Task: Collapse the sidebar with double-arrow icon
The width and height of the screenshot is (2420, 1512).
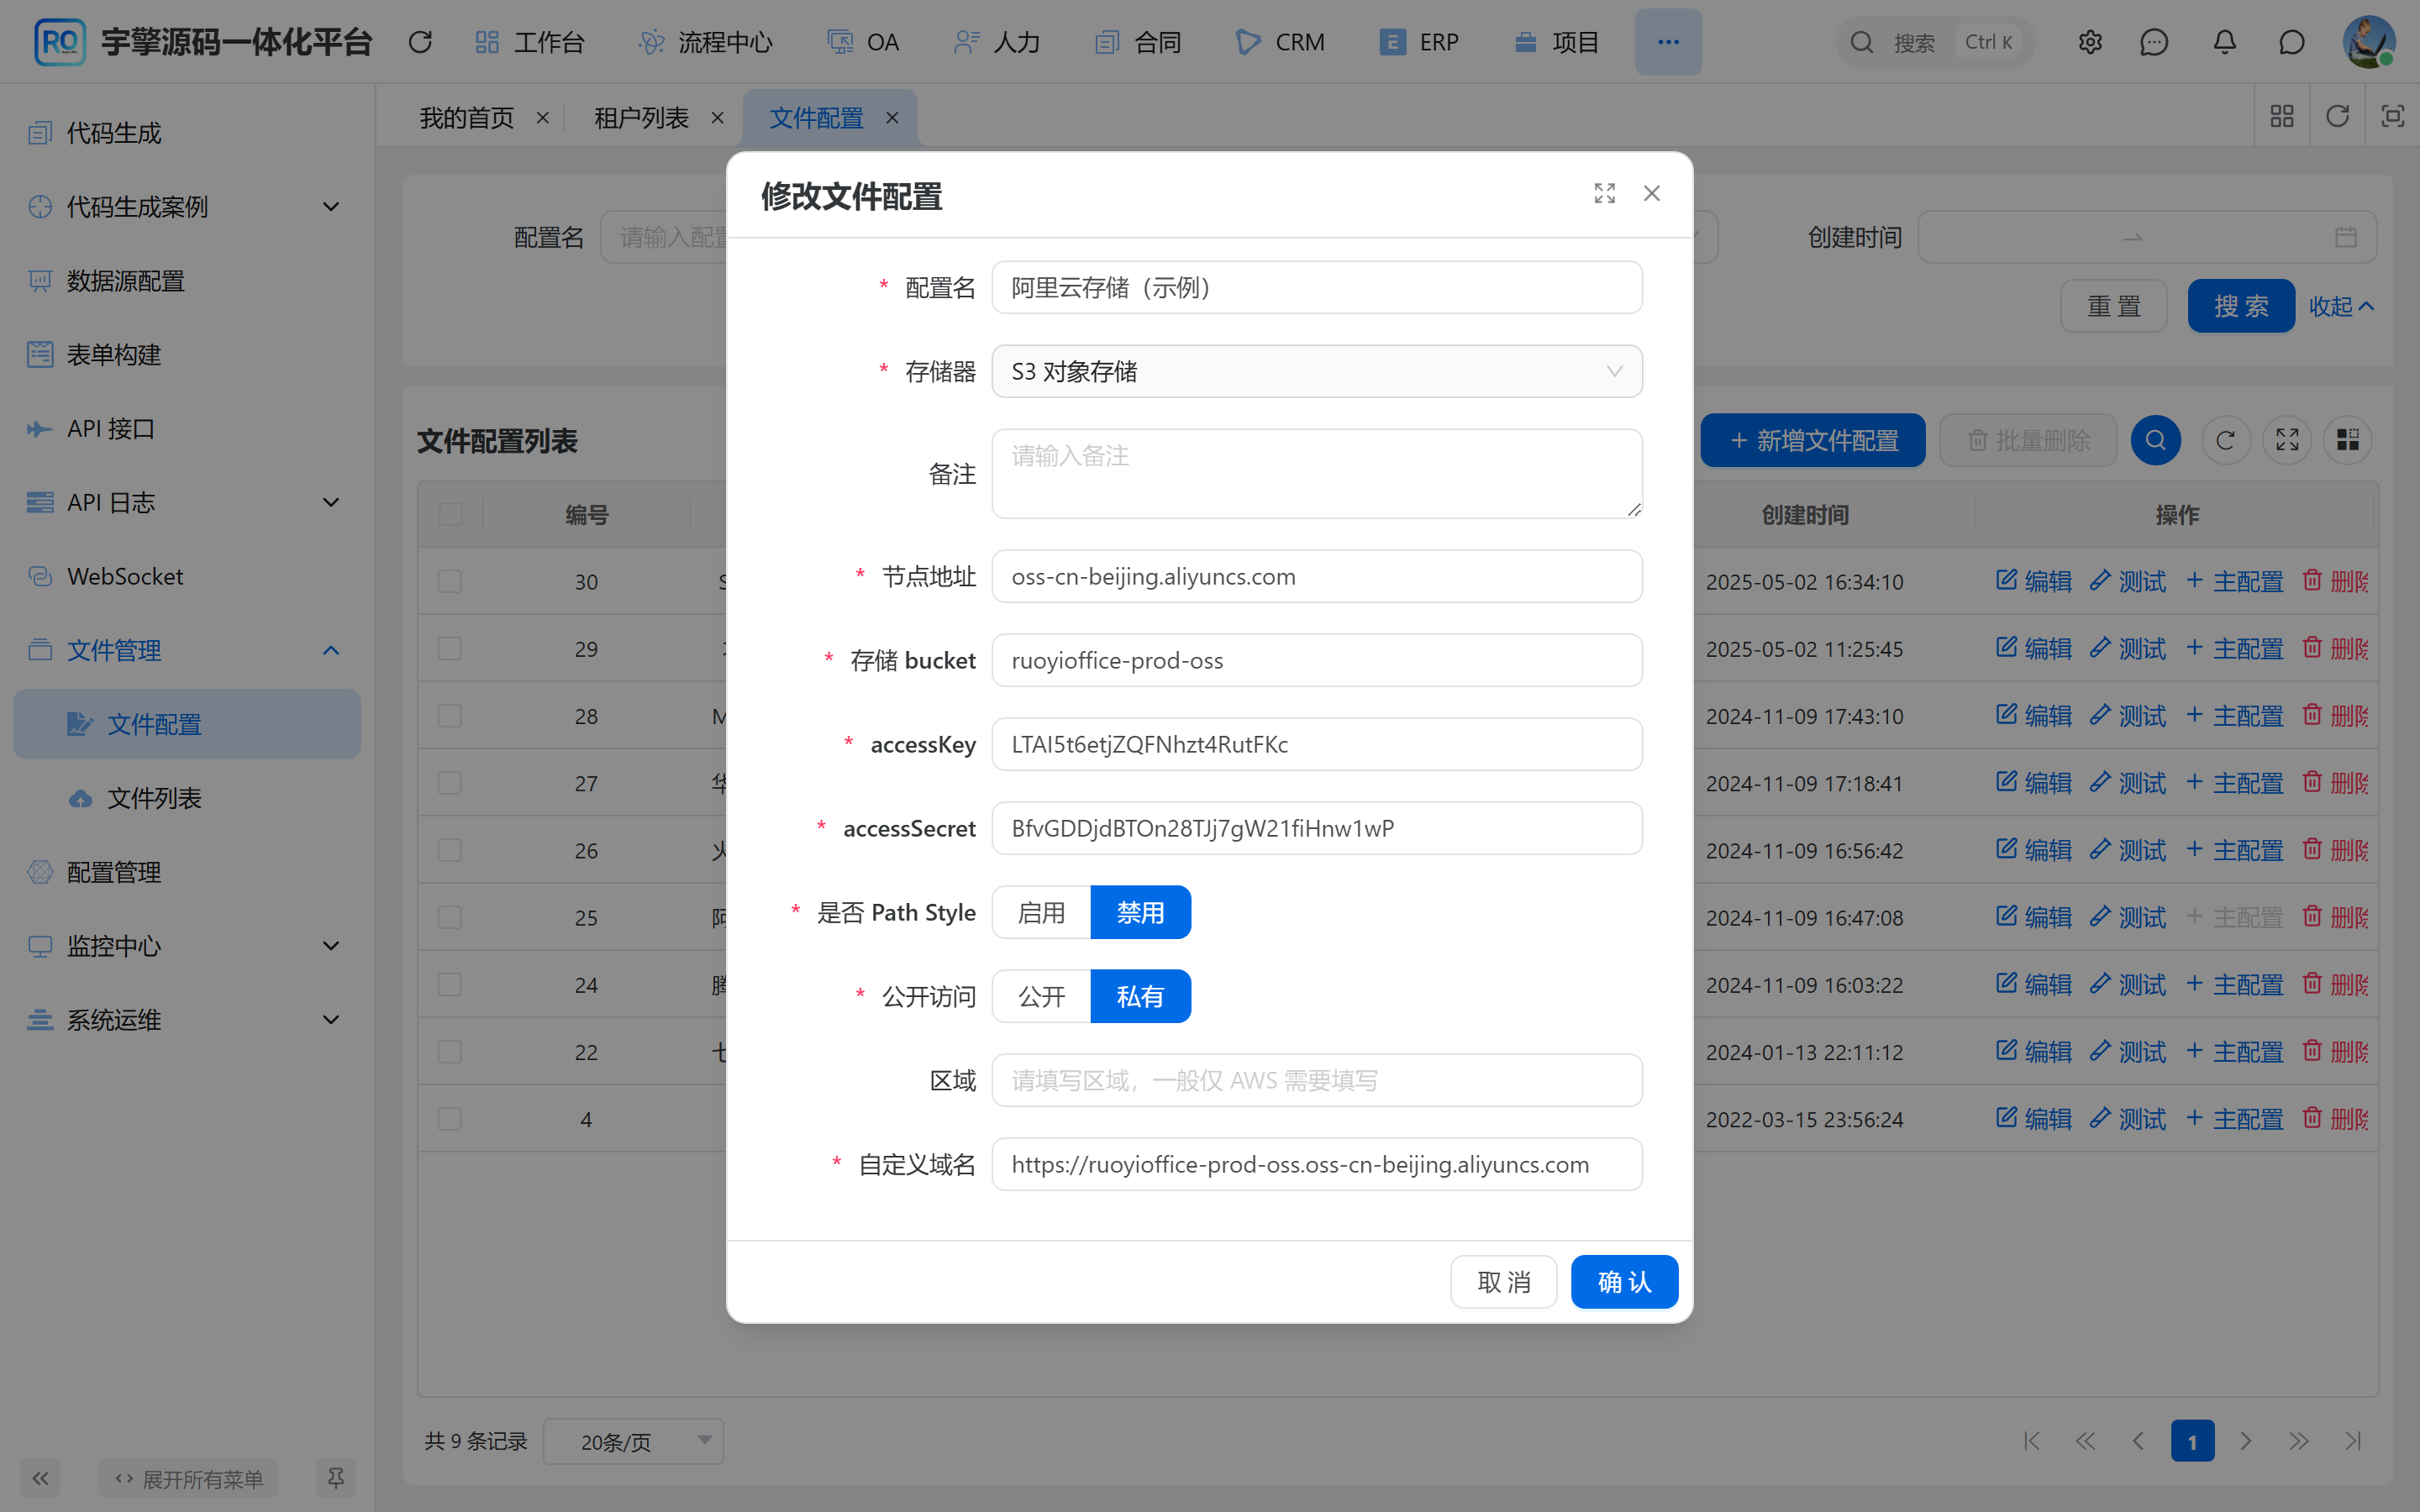Action: click(x=40, y=1478)
